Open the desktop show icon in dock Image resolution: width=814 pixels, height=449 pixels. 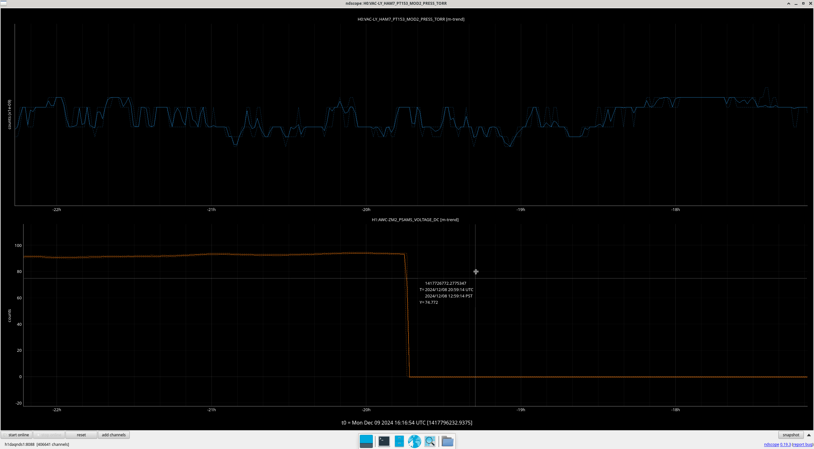pos(366,441)
